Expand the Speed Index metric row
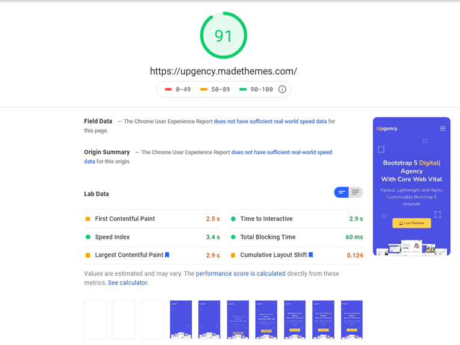The image size is (460, 345). tap(151, 237)
